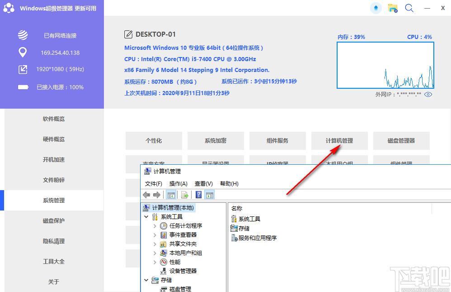
Task: Toggle external IP visibility eye icon
Action: 428,94
